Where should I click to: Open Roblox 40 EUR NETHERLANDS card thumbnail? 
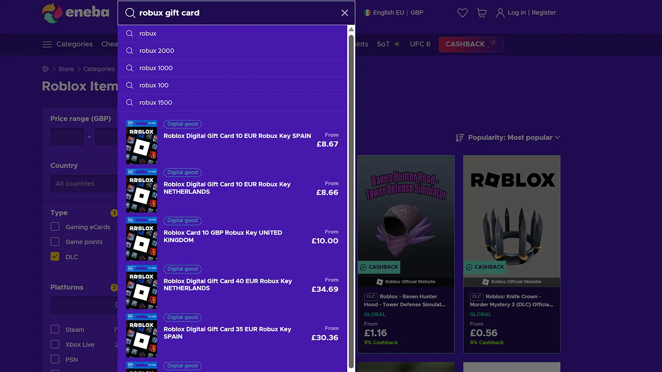[142, 287]
